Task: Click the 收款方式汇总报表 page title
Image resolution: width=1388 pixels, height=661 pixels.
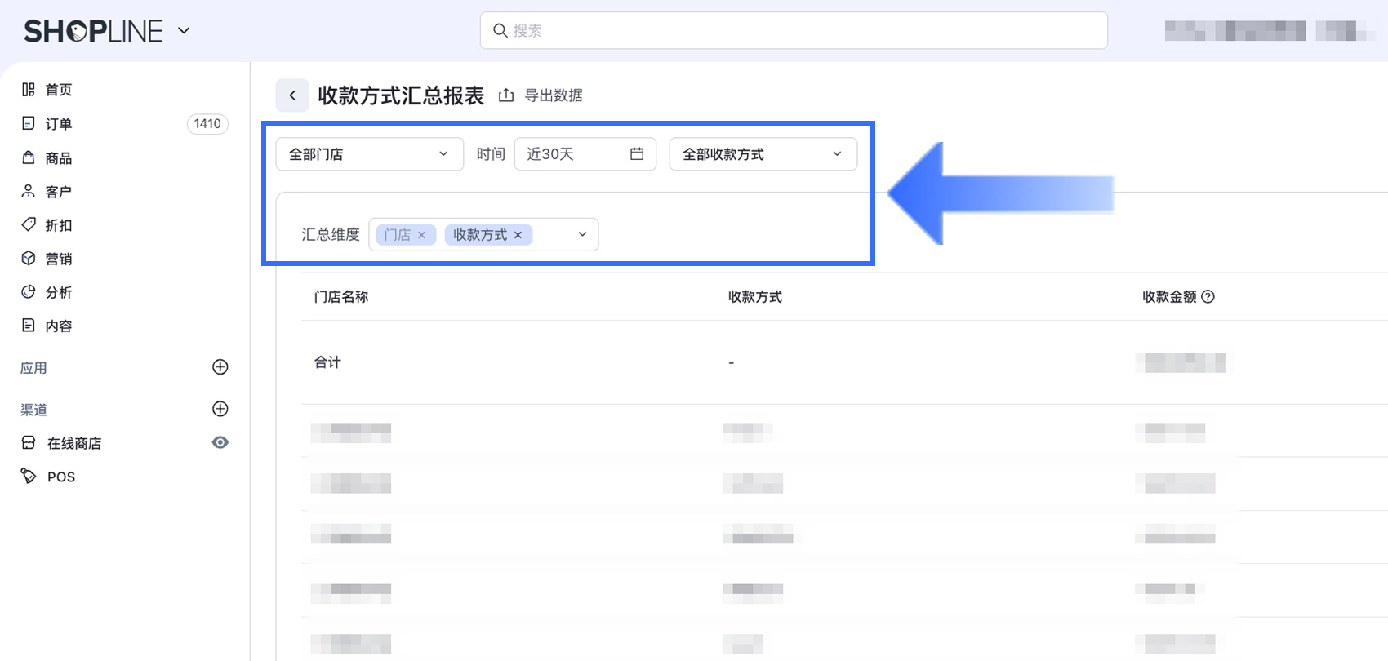Action: (401, 95)
